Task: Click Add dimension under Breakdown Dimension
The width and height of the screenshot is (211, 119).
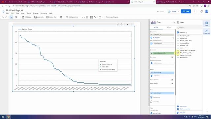Action: [x=162, y=63]
